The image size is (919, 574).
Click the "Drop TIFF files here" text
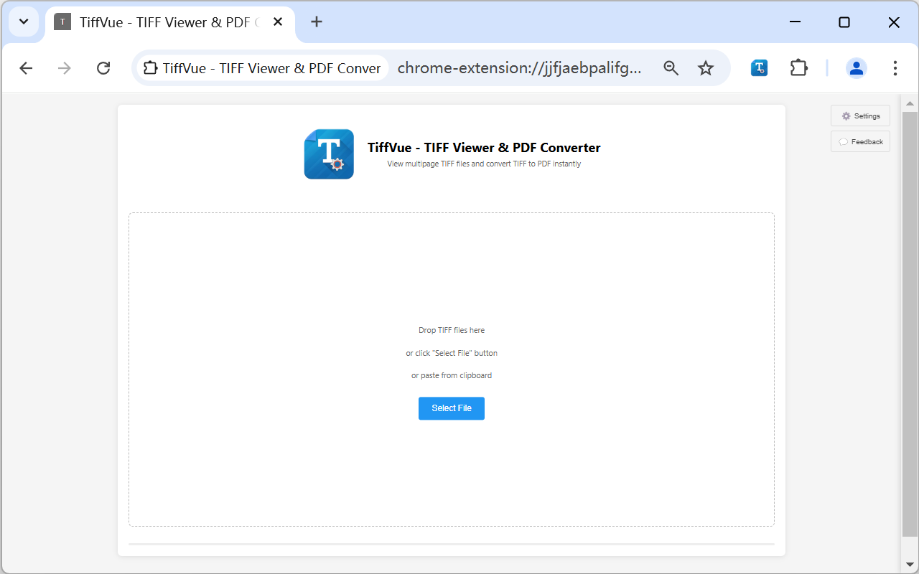[452, 331]
